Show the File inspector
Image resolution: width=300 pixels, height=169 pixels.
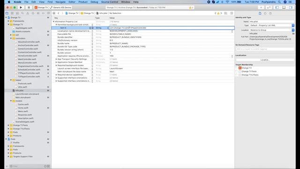click(260, 14)
